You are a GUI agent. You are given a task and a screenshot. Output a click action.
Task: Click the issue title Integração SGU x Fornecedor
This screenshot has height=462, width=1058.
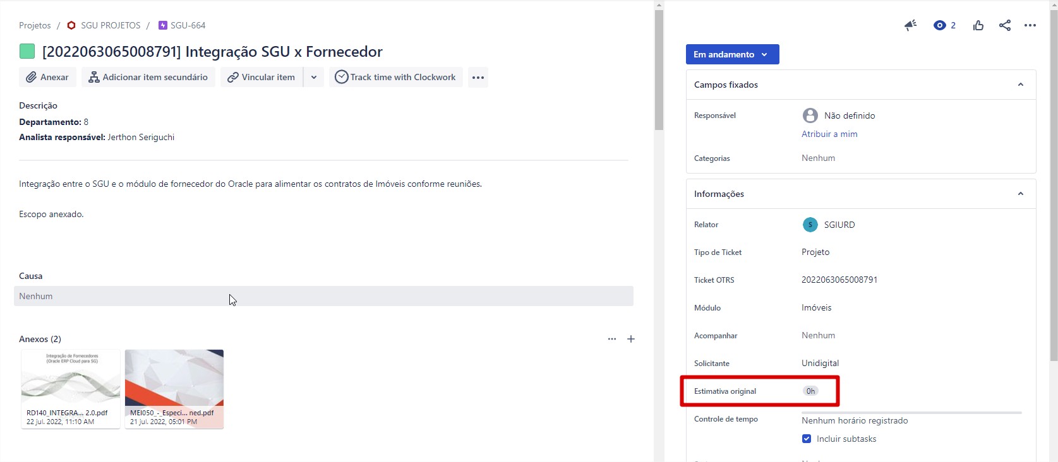tap(212, 52)
